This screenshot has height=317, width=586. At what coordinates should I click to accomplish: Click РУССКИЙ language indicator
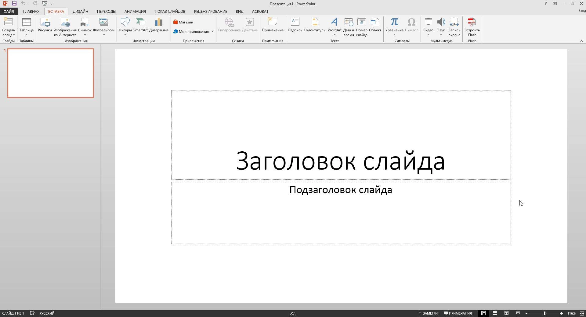tap(47, 313)
